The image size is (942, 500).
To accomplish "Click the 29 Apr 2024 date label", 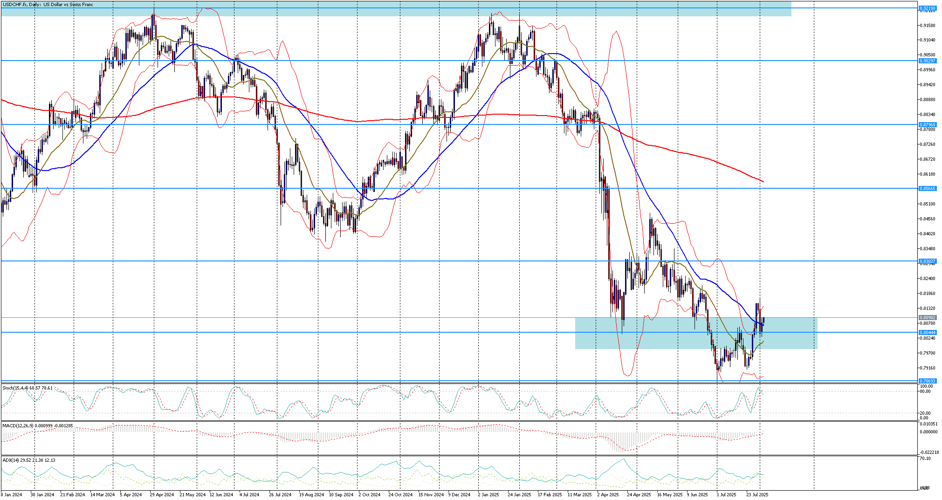I will tap(162, 495).
